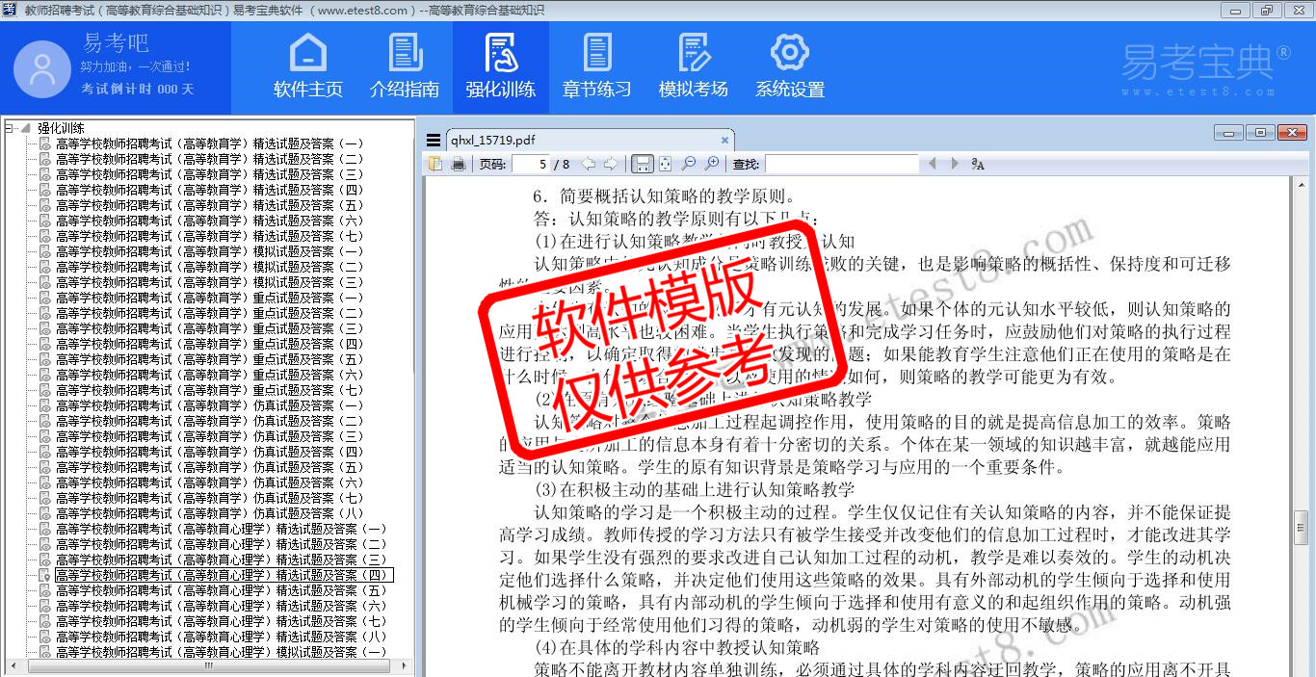Screen dimensions: 1316x677
Task: Open 高等教育心理学 精选试题及答案（一）
Action: (222, 529)
